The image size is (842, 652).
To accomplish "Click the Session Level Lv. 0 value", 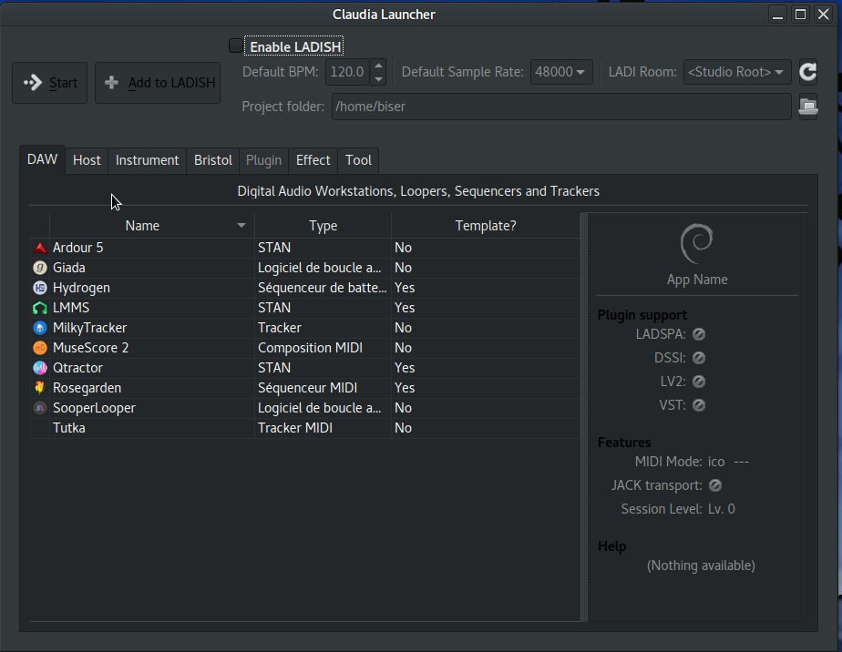I will (x=721, y=509).
